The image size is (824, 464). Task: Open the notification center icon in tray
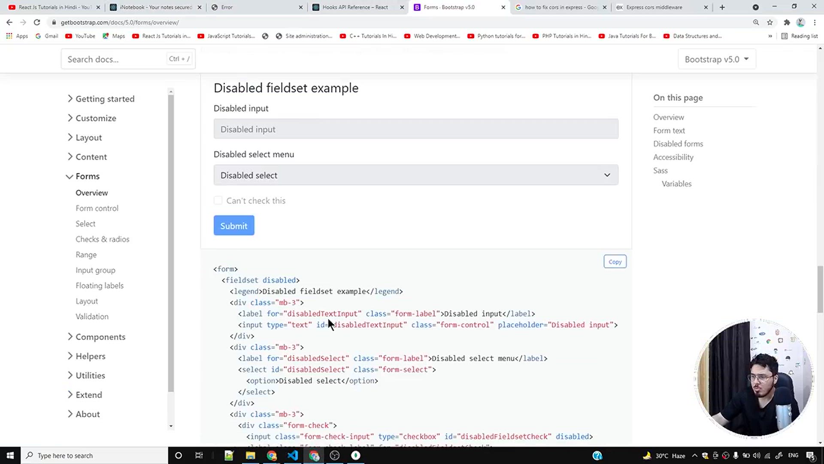[x=811, y=456]
